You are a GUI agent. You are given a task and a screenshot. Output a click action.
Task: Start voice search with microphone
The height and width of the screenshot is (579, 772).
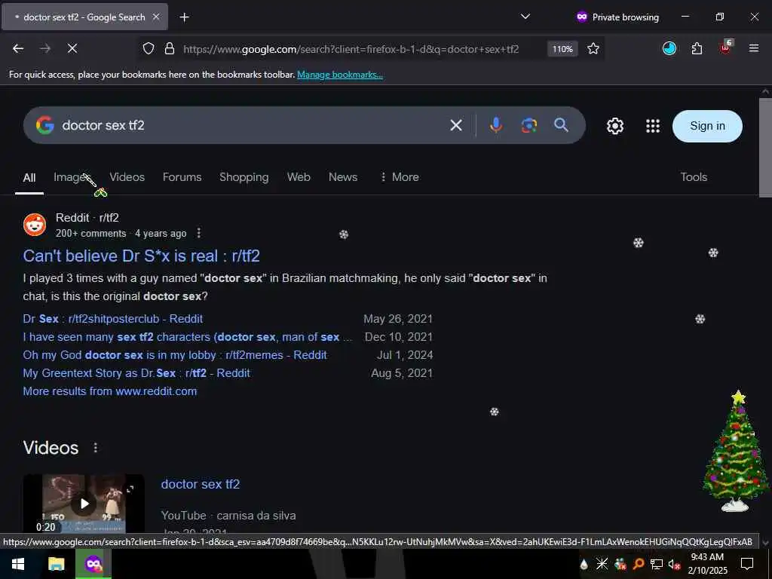(x=496, y=126)
